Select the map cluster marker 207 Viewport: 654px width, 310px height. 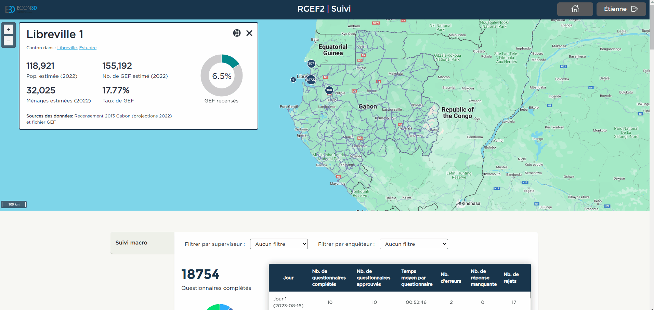point(311,64)
